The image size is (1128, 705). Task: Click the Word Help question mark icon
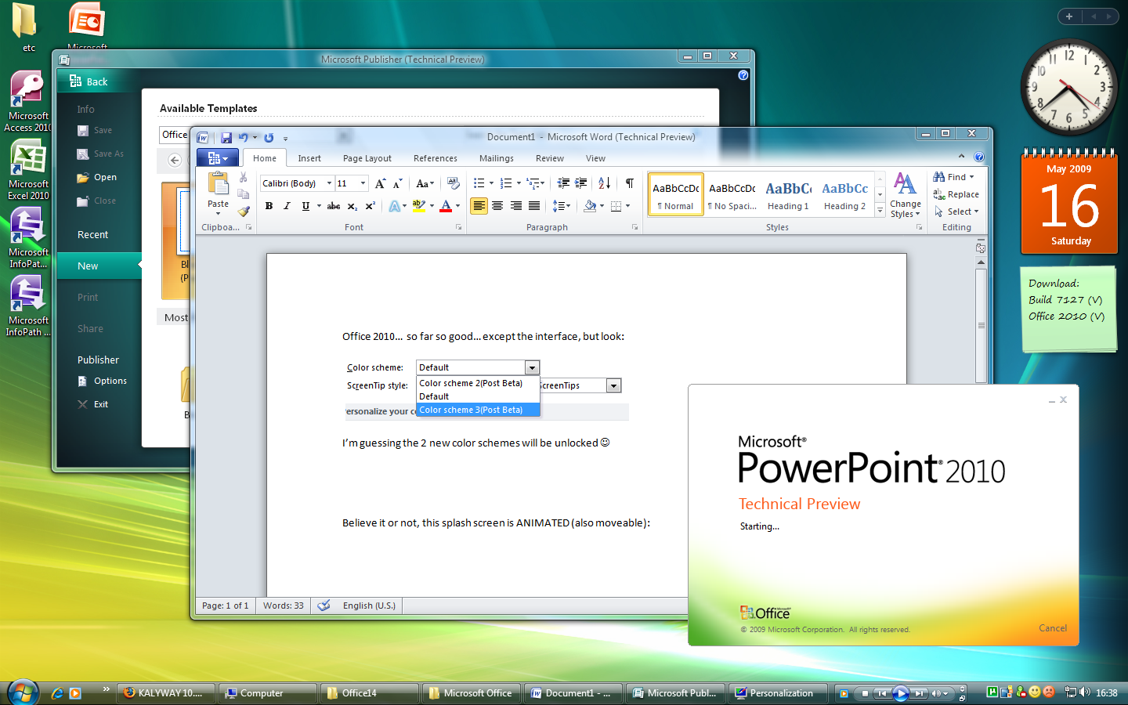(x=979, y=157)
